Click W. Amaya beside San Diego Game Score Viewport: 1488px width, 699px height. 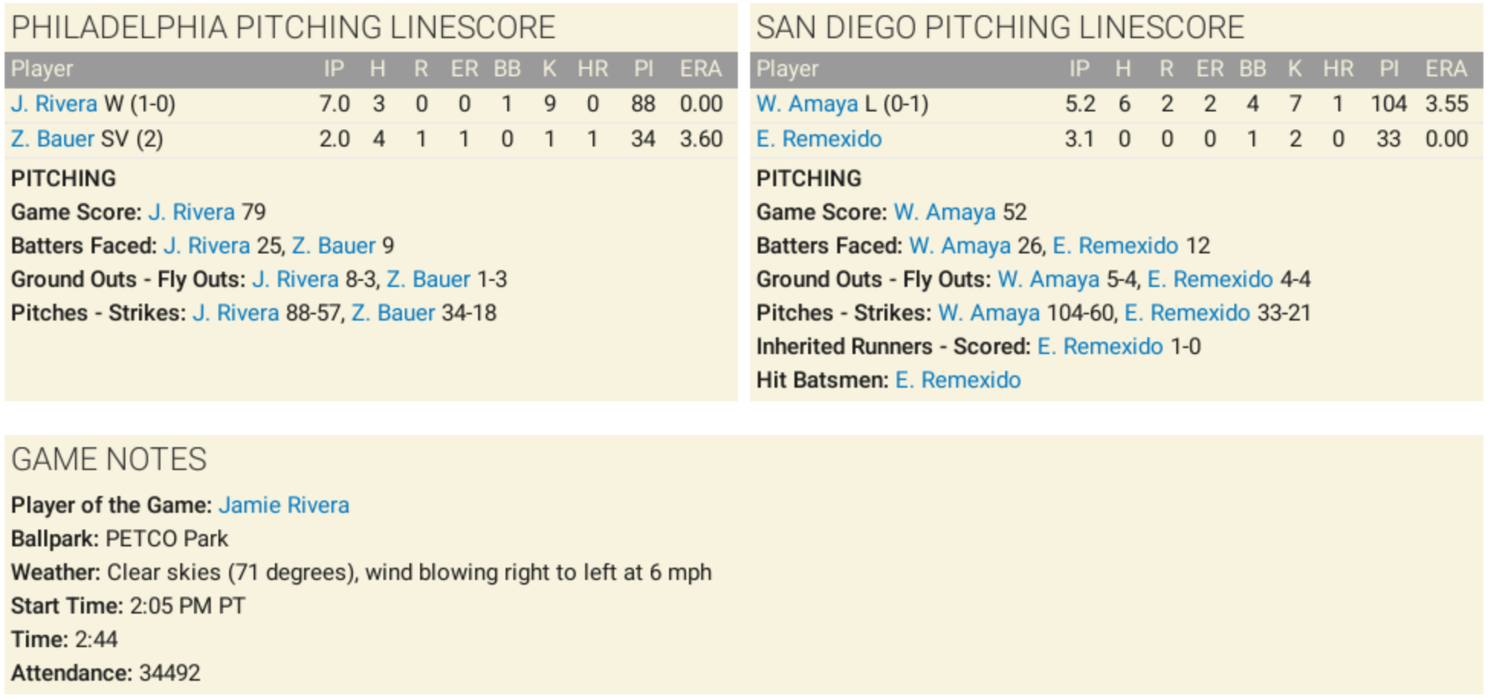945,212
